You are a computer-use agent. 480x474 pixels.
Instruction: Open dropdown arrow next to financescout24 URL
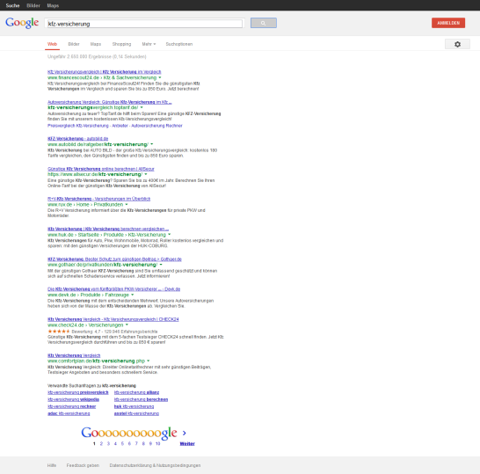click(160, 77)
